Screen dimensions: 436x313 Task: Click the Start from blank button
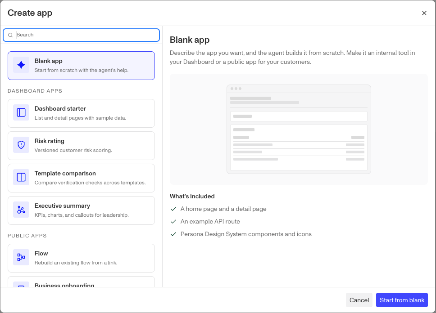tap(402, 300)
